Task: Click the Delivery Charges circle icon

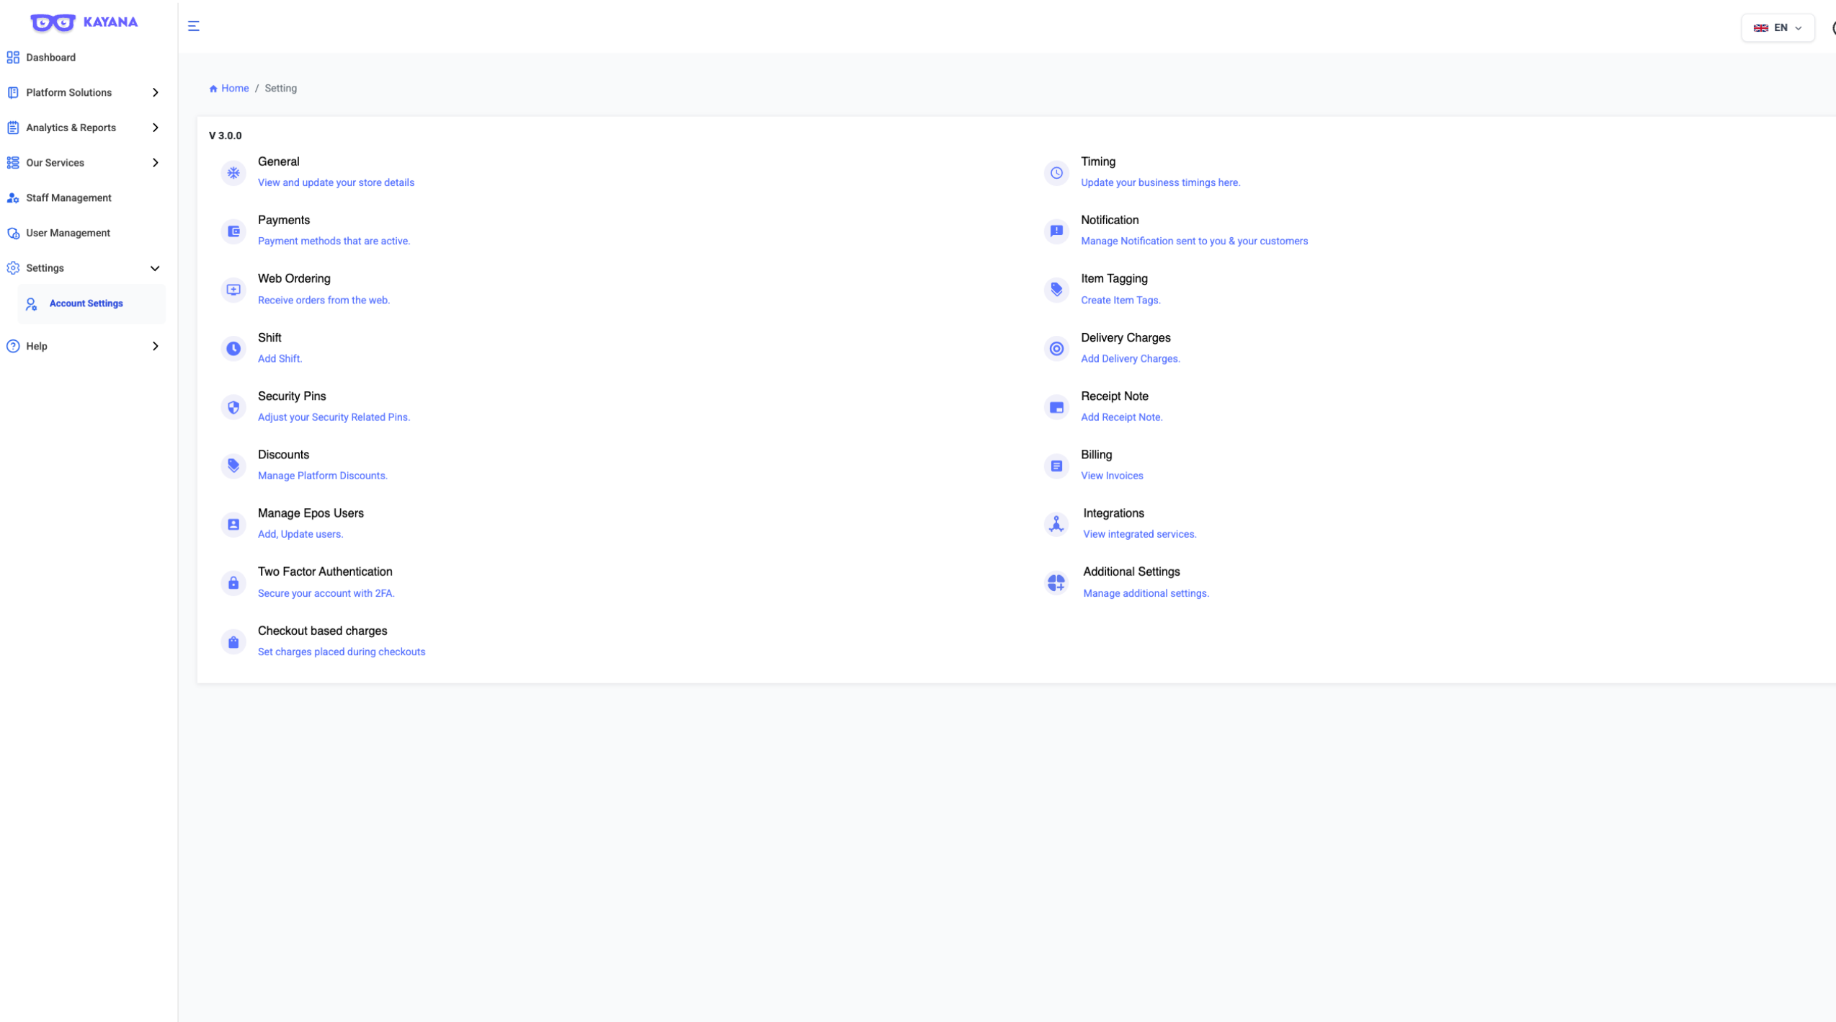Action: (x=1056, y=349)
